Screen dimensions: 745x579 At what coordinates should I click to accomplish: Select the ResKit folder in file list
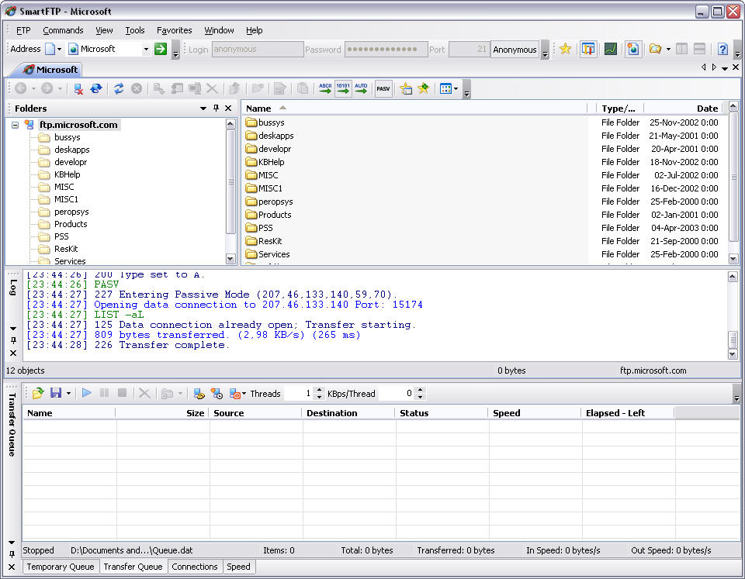[270, 241]
